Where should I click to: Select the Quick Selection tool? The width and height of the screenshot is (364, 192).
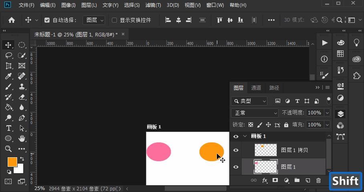tap(22, 55)
